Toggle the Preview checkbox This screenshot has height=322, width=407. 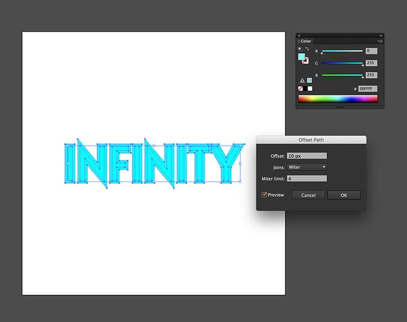[x=264, y=194]
